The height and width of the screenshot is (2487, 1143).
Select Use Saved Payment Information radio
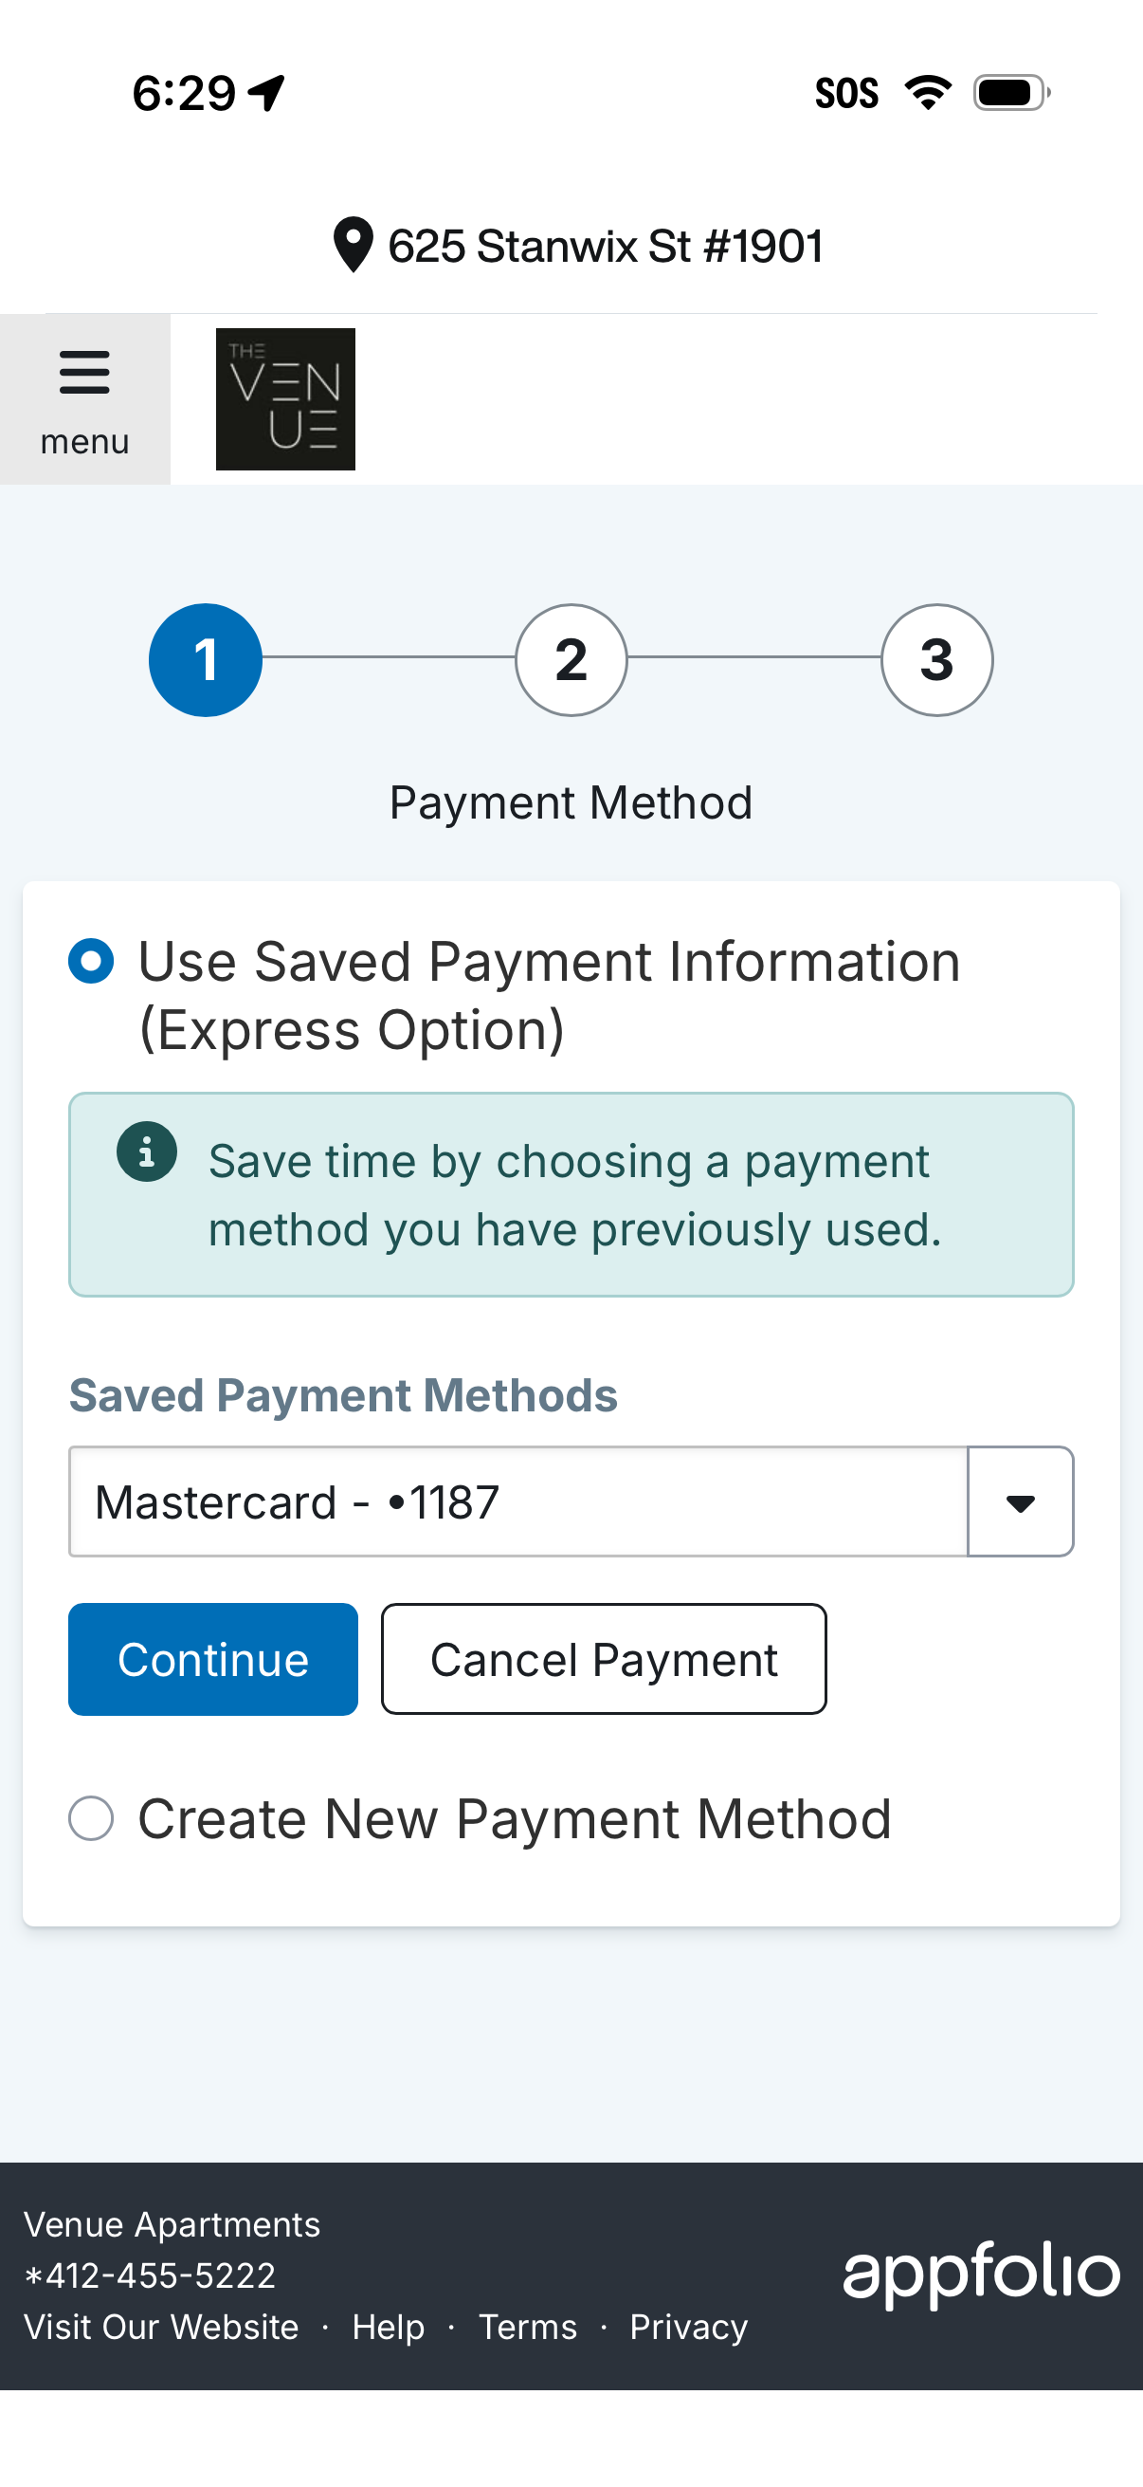click(x=92, y=962)
